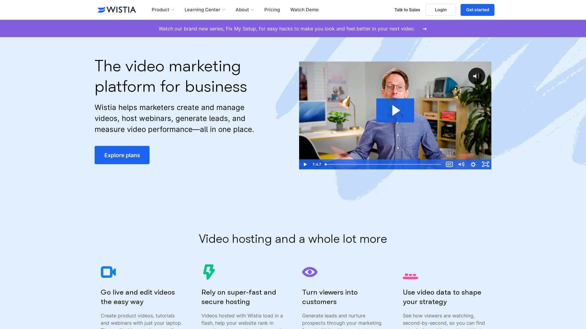
Task: Open the video player settings gear
Action: point(473,164)
